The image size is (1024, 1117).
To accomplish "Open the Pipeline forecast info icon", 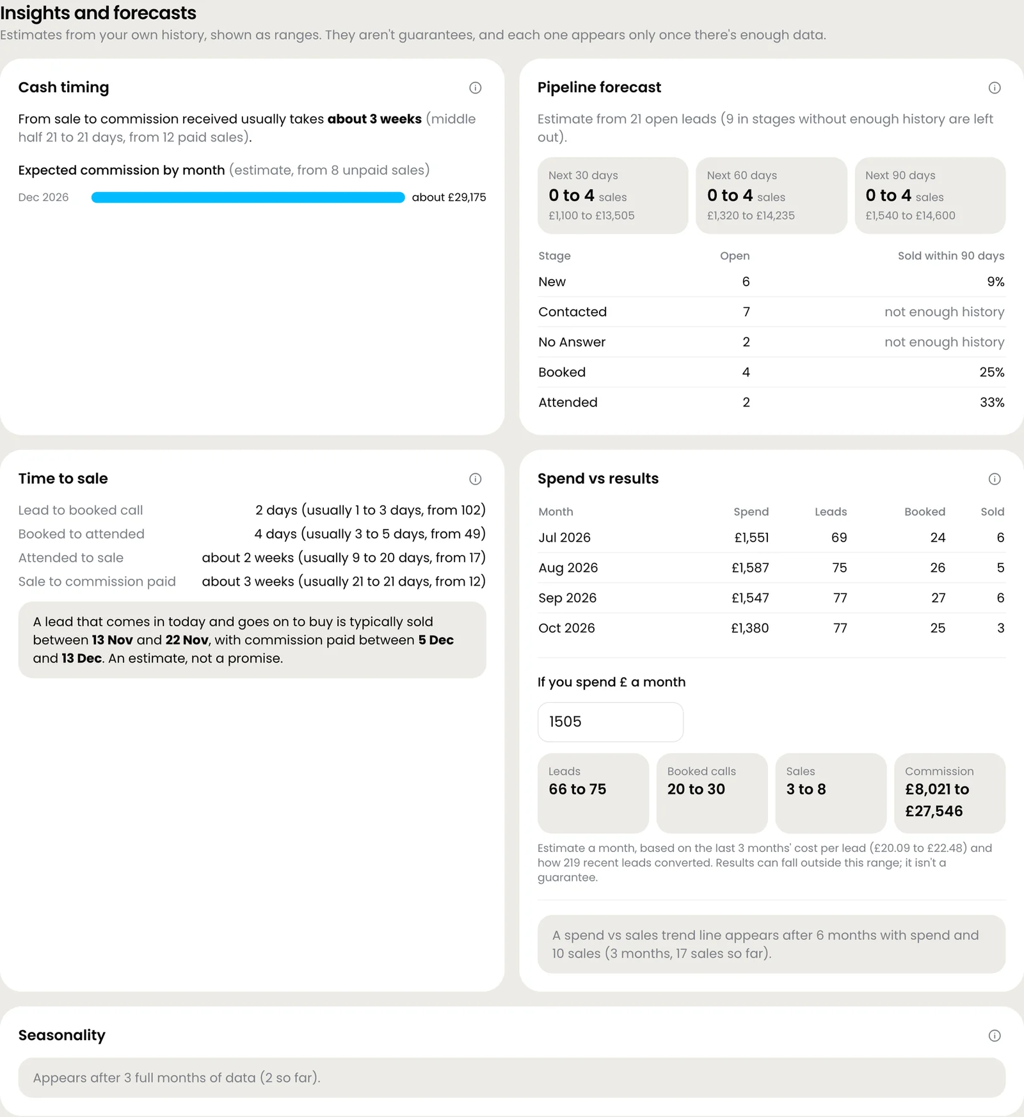I will (x=994, y=88).
